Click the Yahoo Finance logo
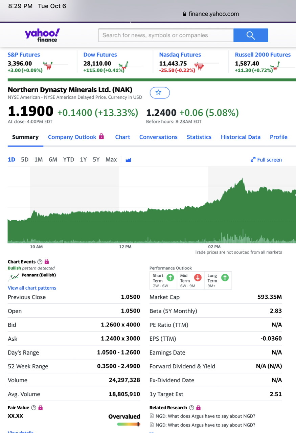296x433 pixels. (x=42, y=35)
